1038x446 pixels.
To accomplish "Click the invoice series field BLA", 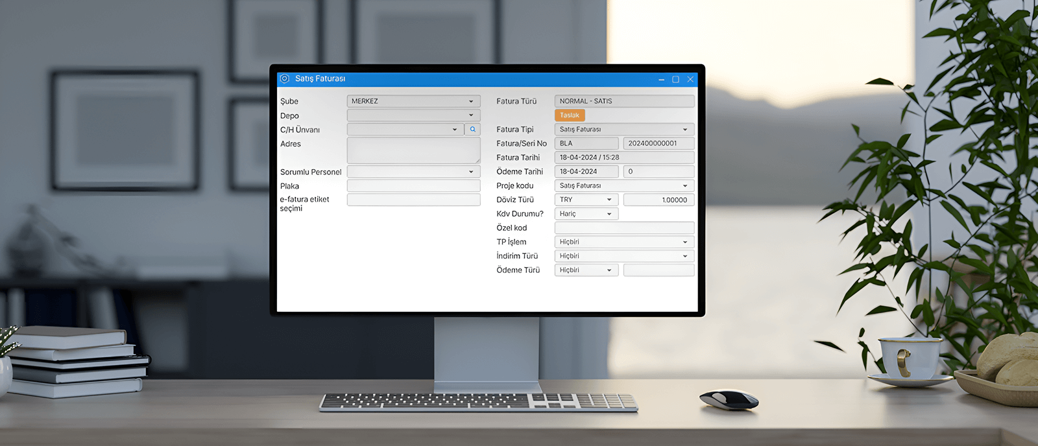I will [x=586, y=143].
